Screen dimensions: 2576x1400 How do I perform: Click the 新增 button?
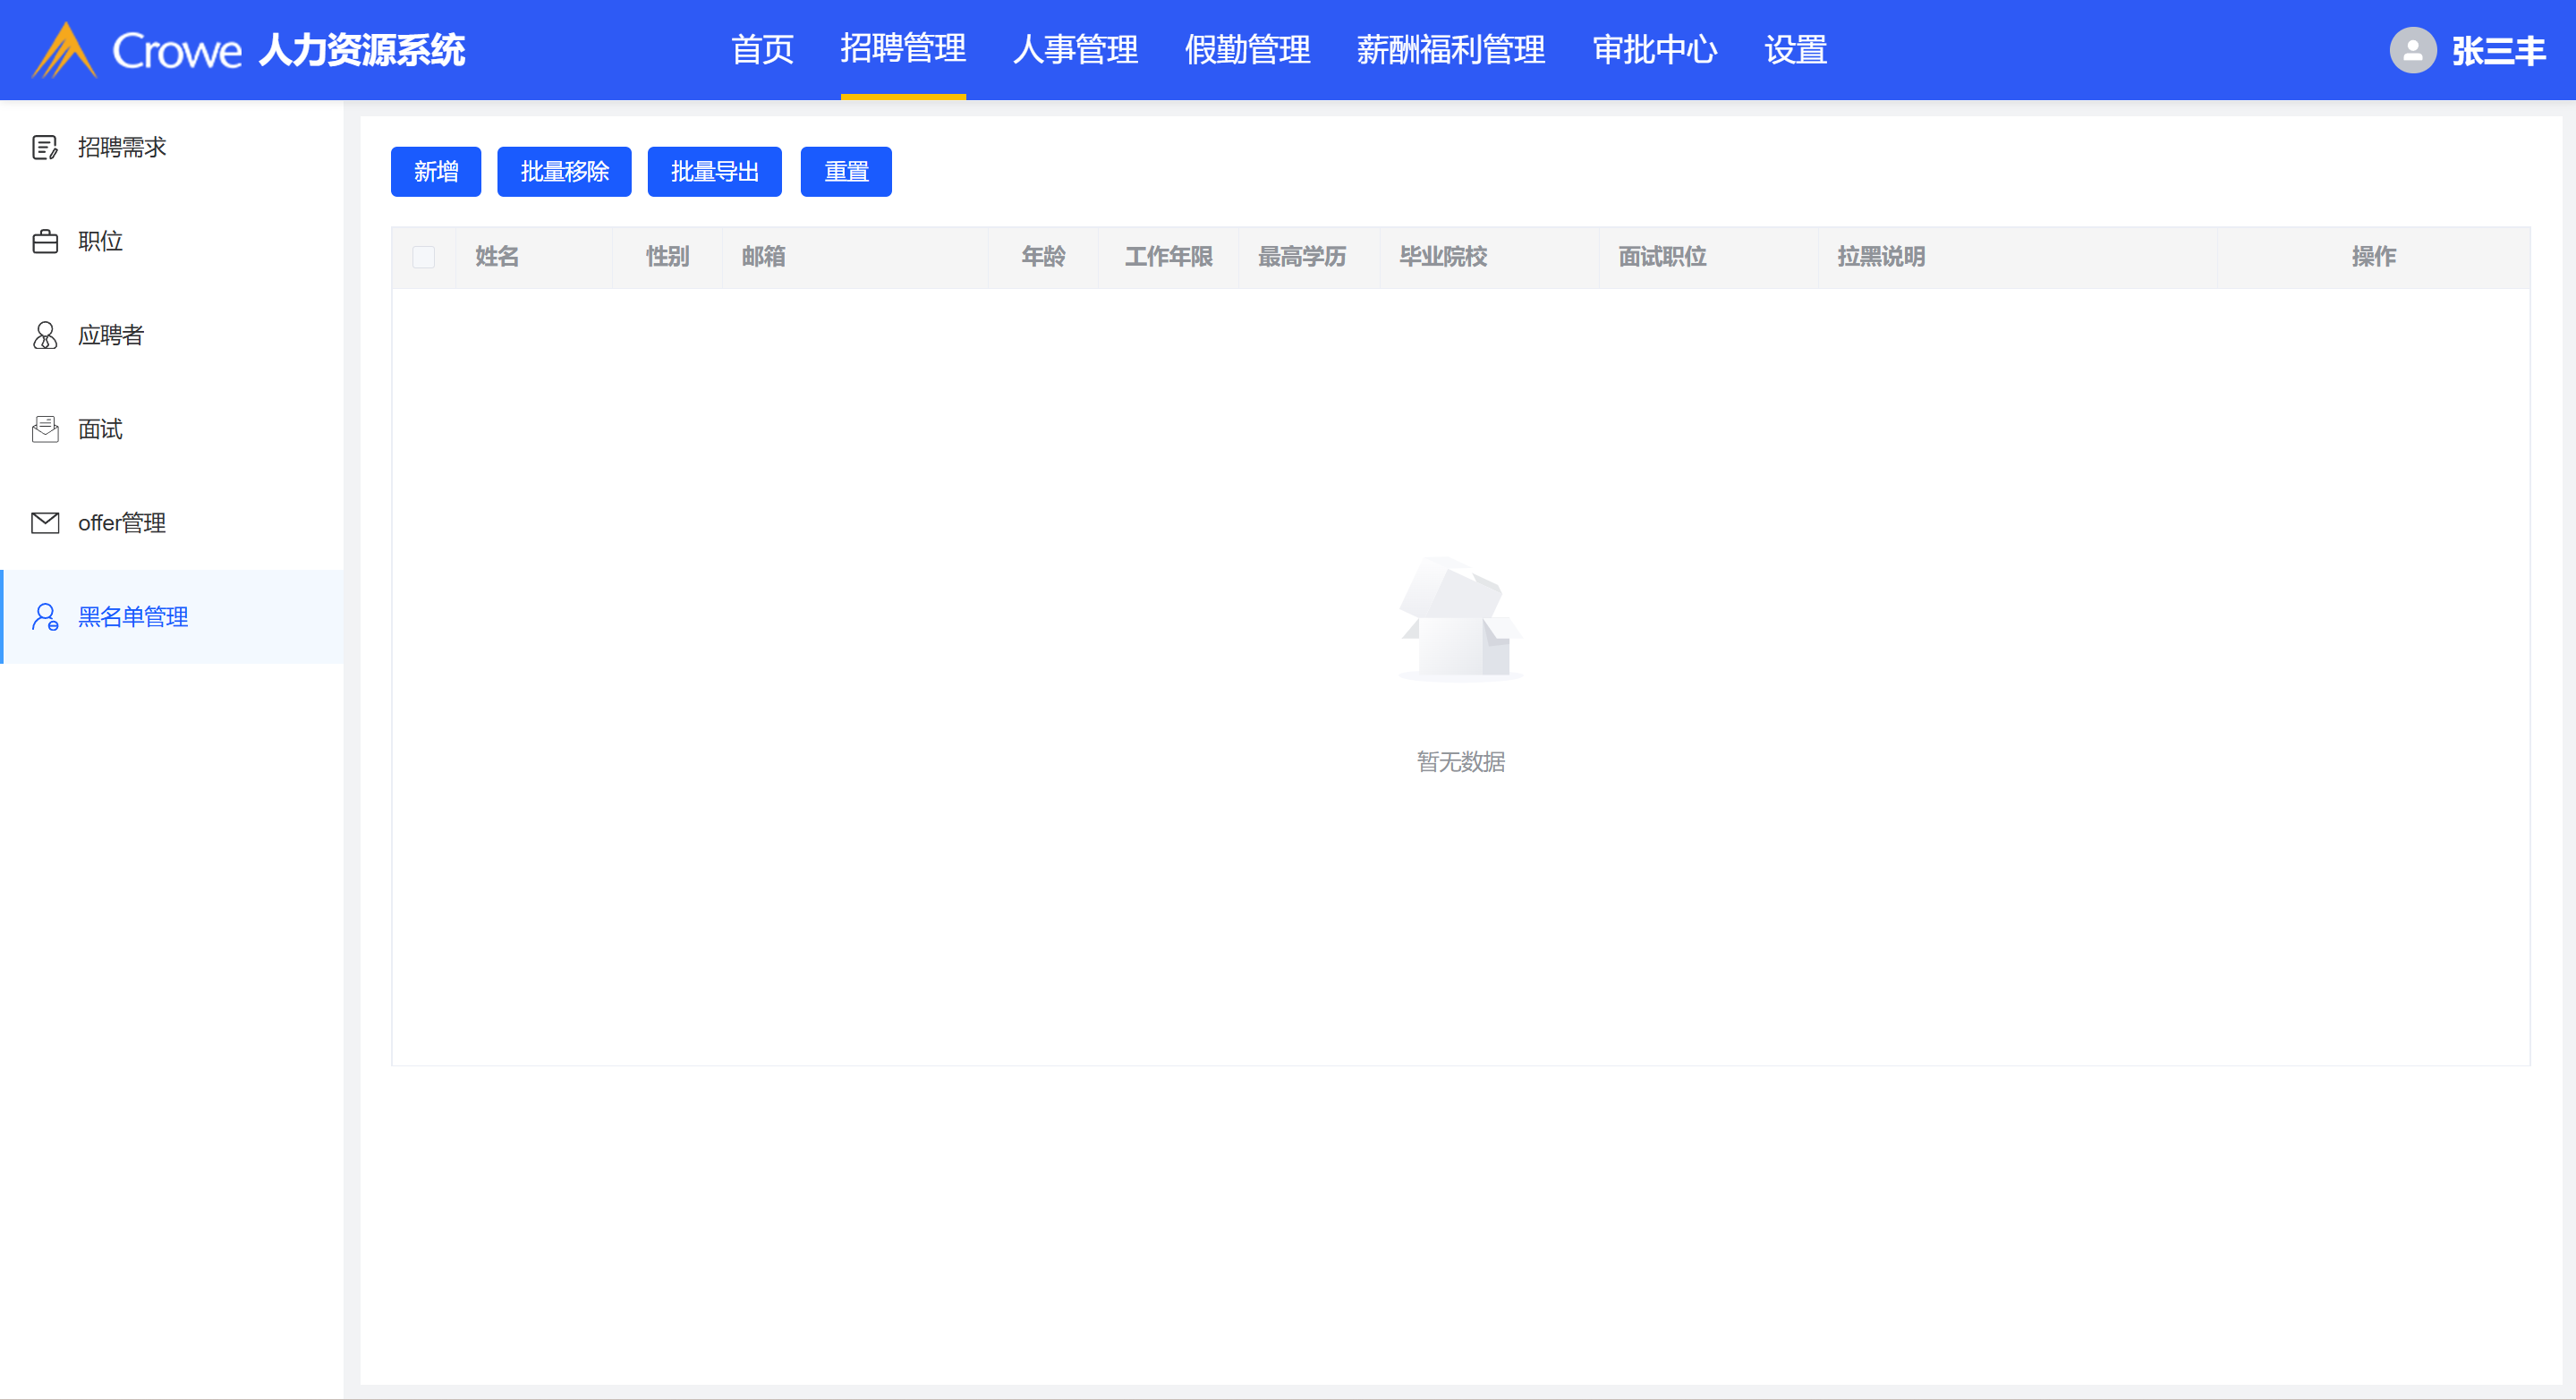point(436,172)
